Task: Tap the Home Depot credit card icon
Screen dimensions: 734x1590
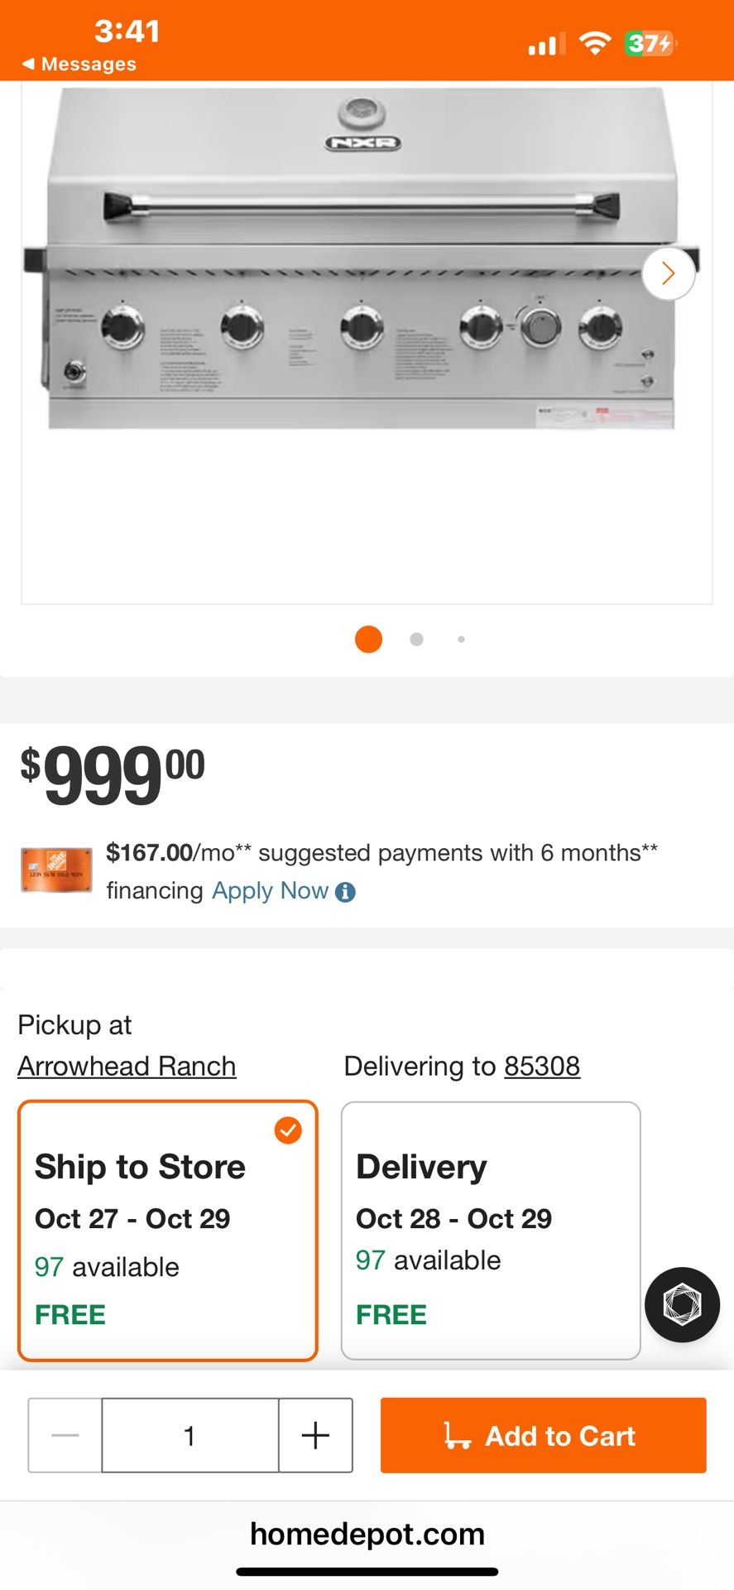Action: point(56,870)
